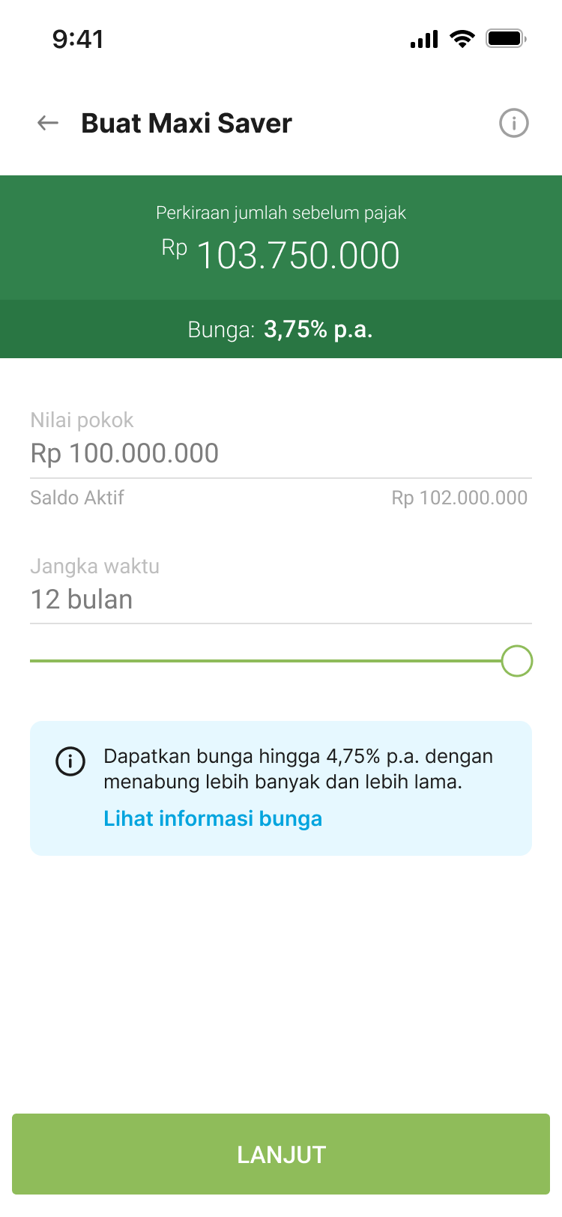Tap the Wi-Fi status icon
The image size is (562, 1217).
(462, 39)
